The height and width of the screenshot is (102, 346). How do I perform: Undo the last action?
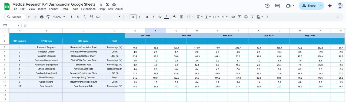coord(29,17)
